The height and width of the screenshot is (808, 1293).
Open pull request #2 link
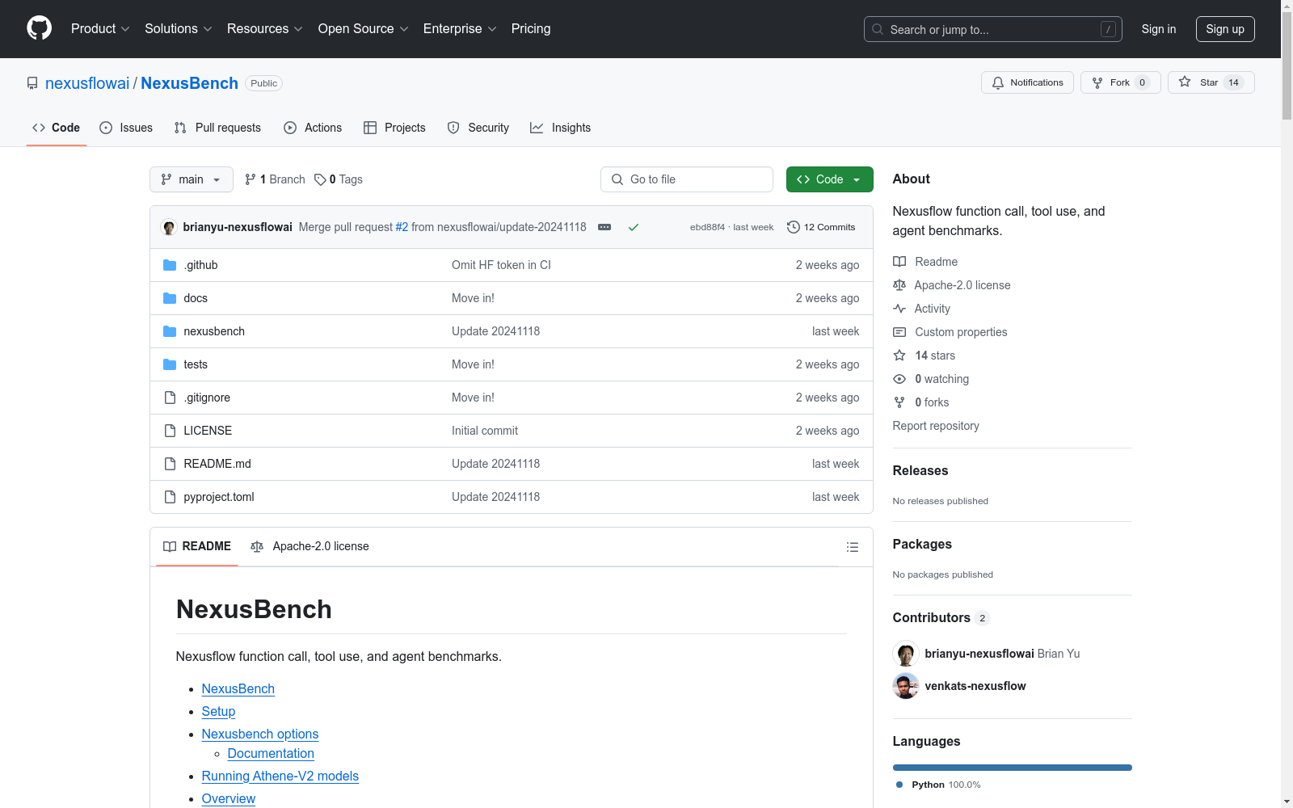[x=402, y=227]
